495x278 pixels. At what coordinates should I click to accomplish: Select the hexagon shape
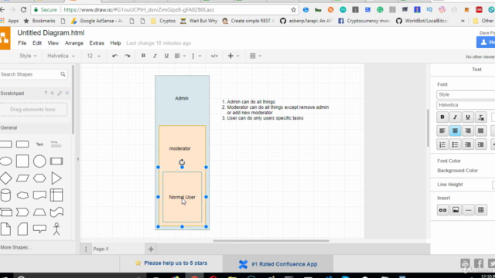(x=39, y=178)
